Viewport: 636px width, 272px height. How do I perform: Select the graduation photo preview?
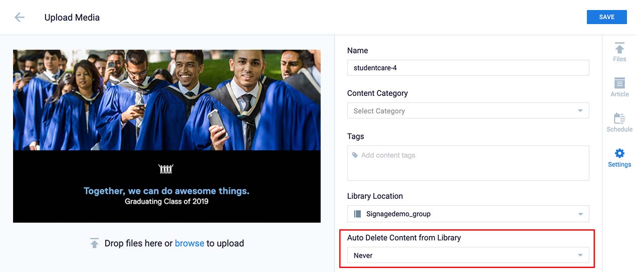166,100
